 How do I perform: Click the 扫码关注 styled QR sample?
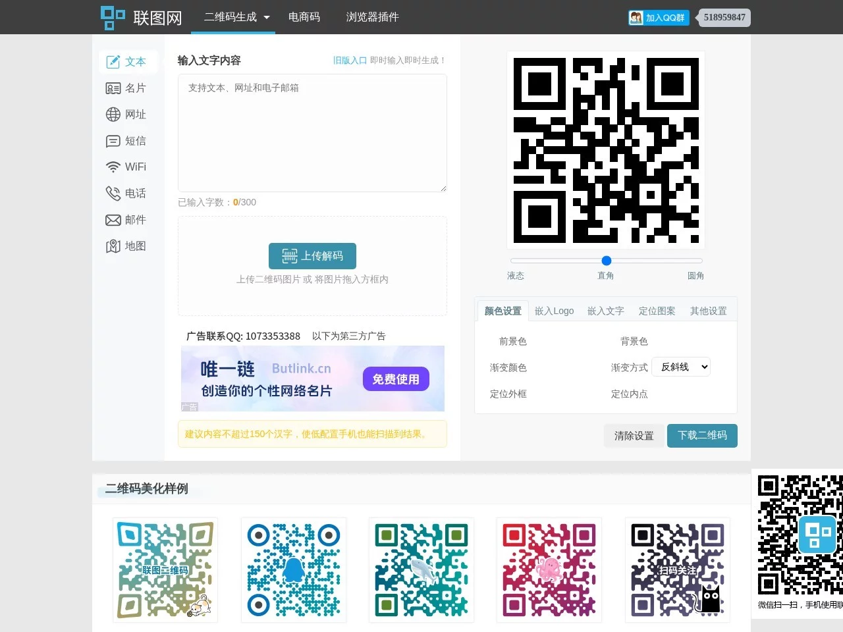pyautogui.click(x=677, y=569)
